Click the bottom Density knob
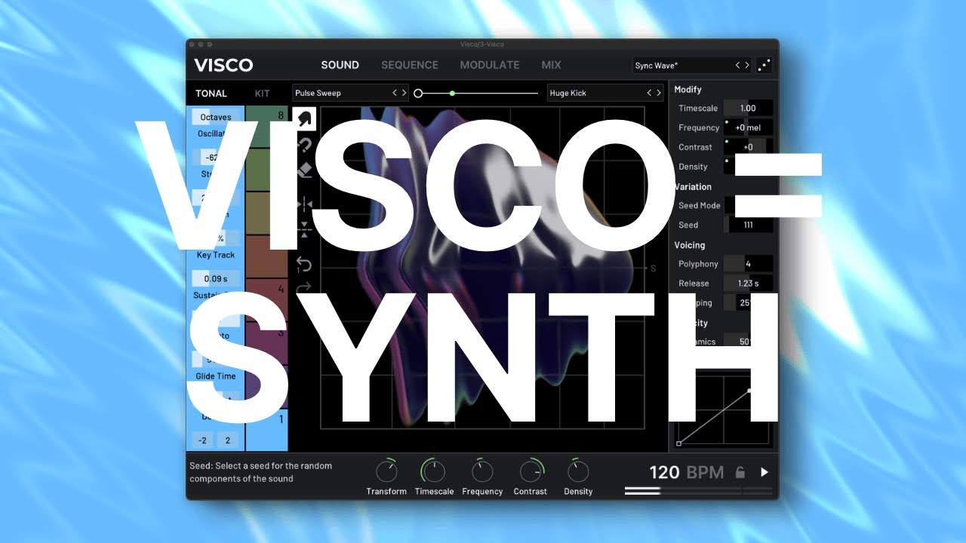 (x=578, y=472)
